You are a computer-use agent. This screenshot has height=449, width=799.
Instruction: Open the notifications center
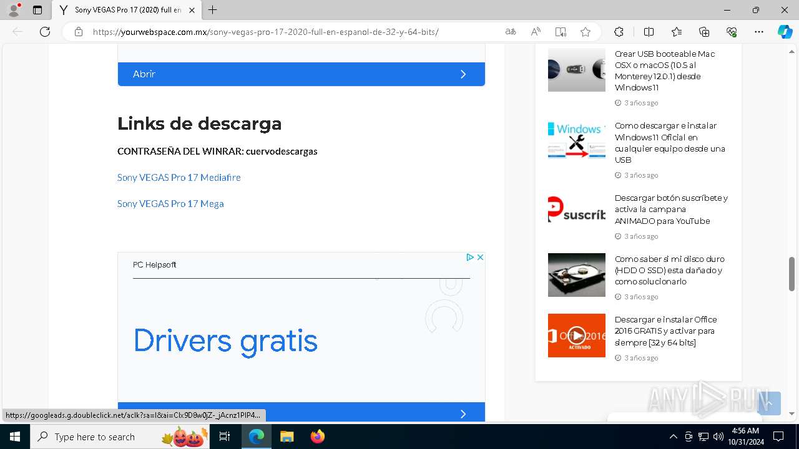point(778,437)
